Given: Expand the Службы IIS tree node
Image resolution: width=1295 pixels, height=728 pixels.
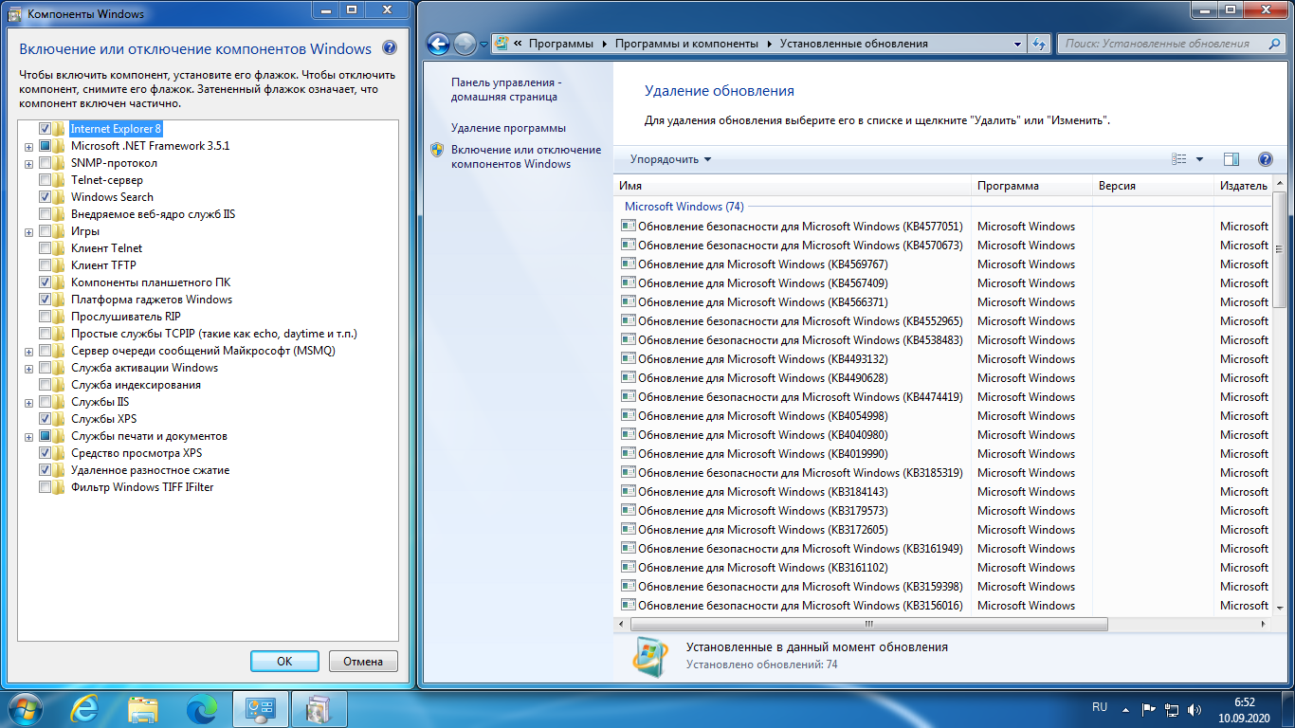Looking at the screenshot, I should (29, 403).
